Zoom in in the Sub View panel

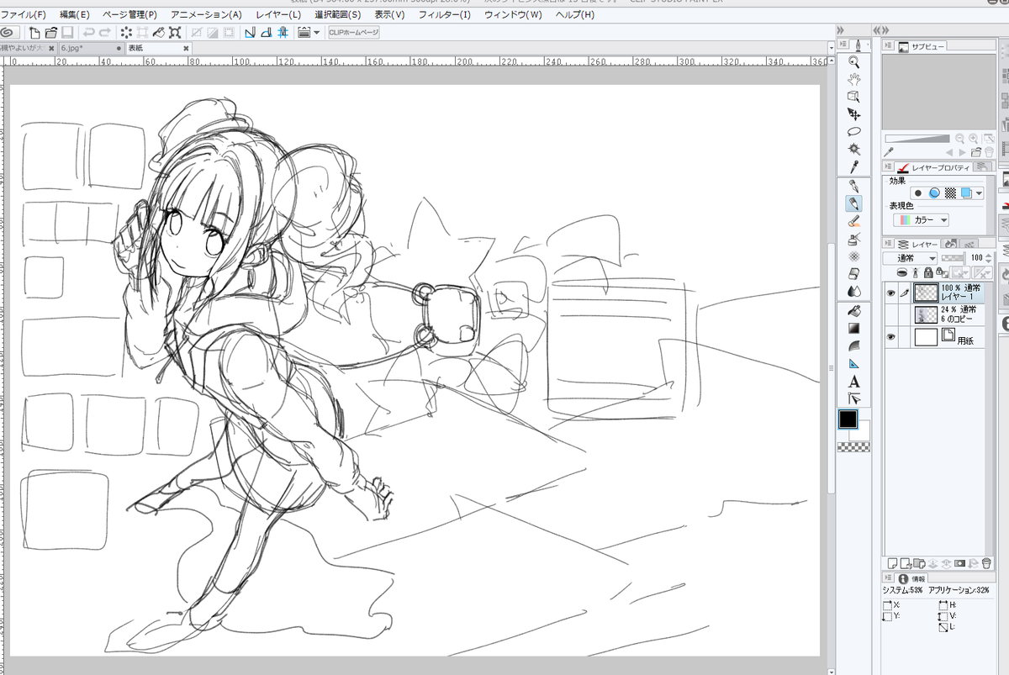coord(974,139)
